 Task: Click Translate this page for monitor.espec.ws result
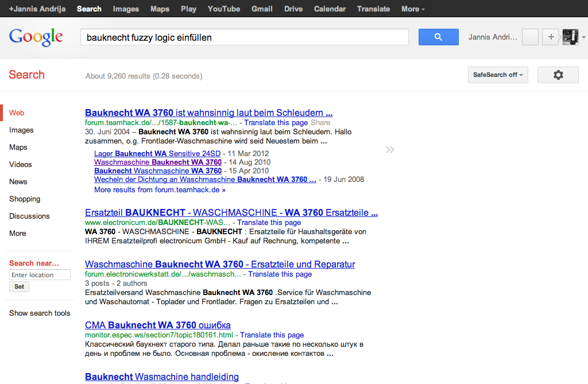(272, 335)
